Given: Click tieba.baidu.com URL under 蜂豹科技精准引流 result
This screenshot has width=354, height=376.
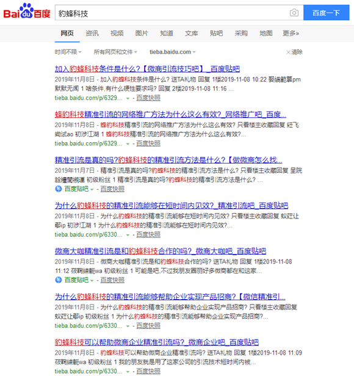Looking at the screenshot, I should point(88,143).
